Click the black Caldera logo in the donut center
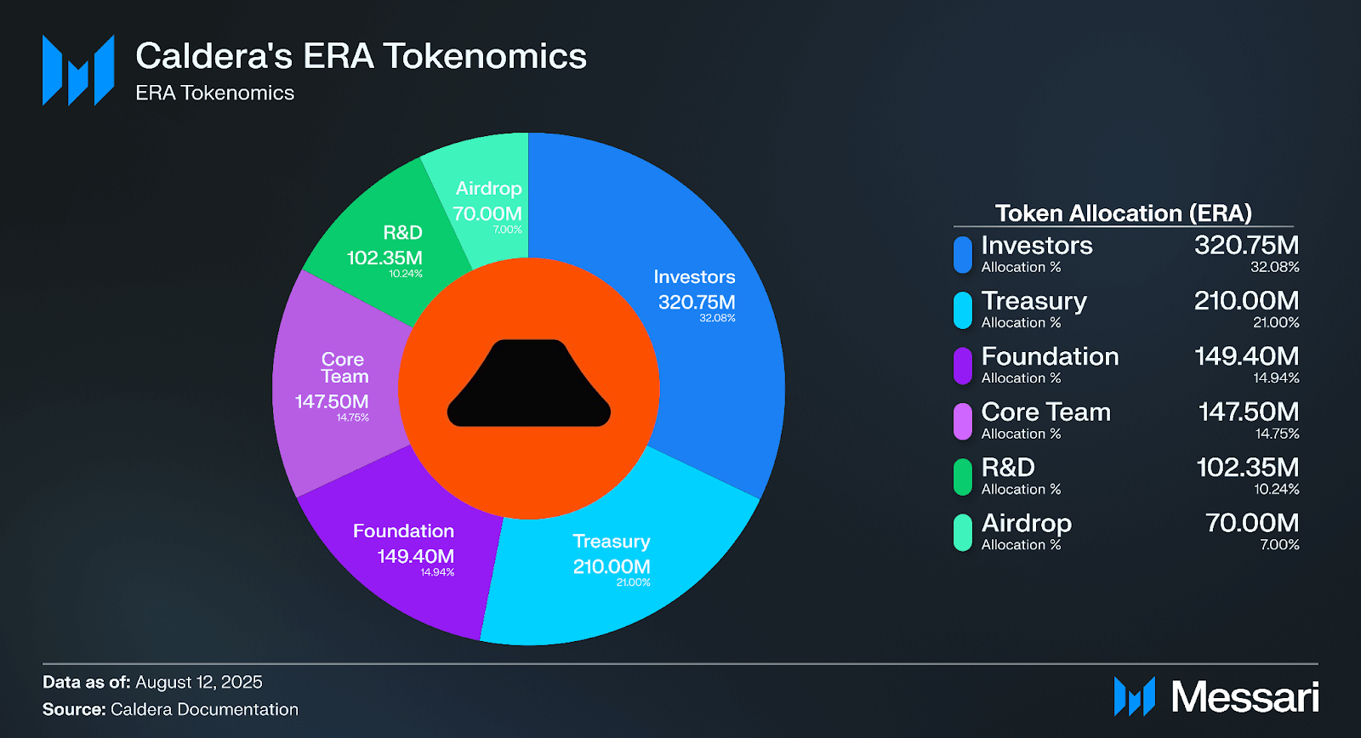The height and width of the screenshot is (738, 1361). click(529, 385)
